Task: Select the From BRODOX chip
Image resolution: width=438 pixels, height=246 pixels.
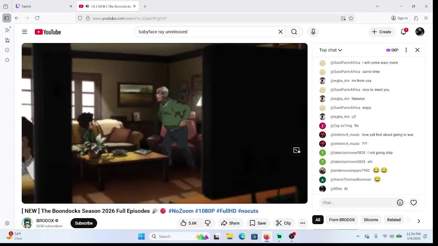Action: [342, 220]
